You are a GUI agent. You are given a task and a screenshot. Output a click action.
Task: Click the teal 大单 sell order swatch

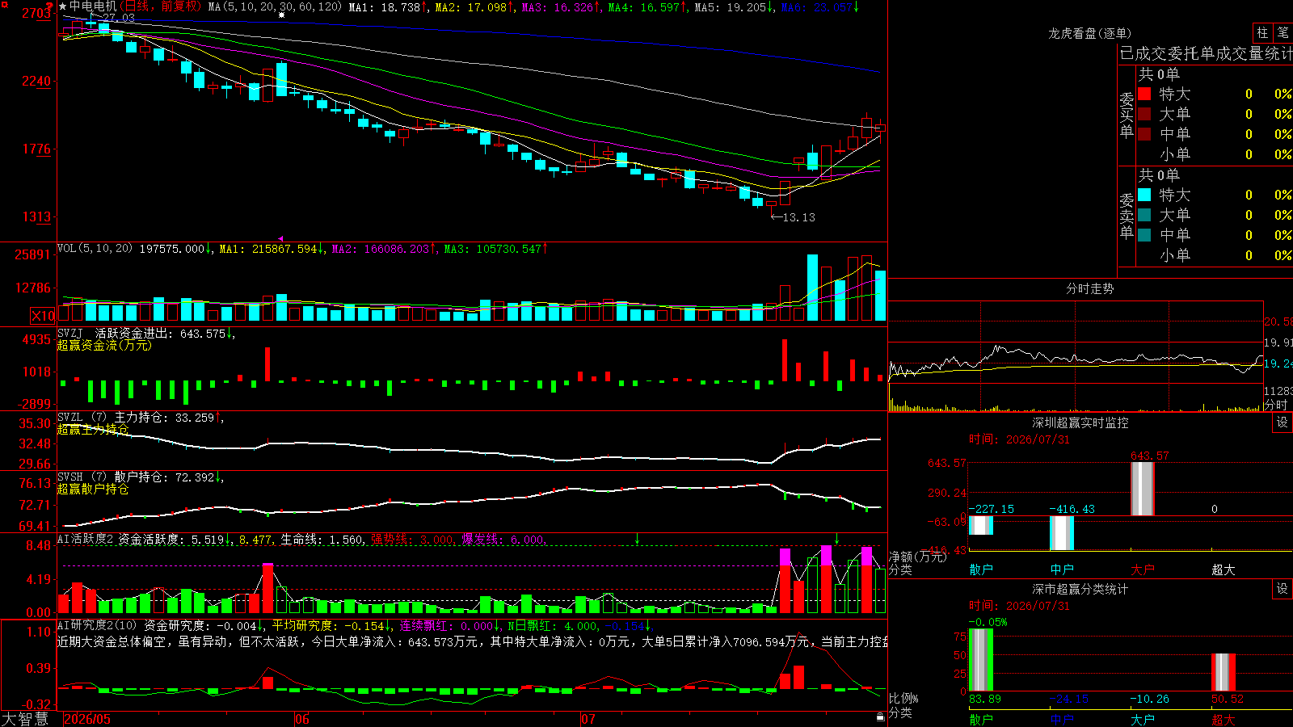(x=1144, y=215)
